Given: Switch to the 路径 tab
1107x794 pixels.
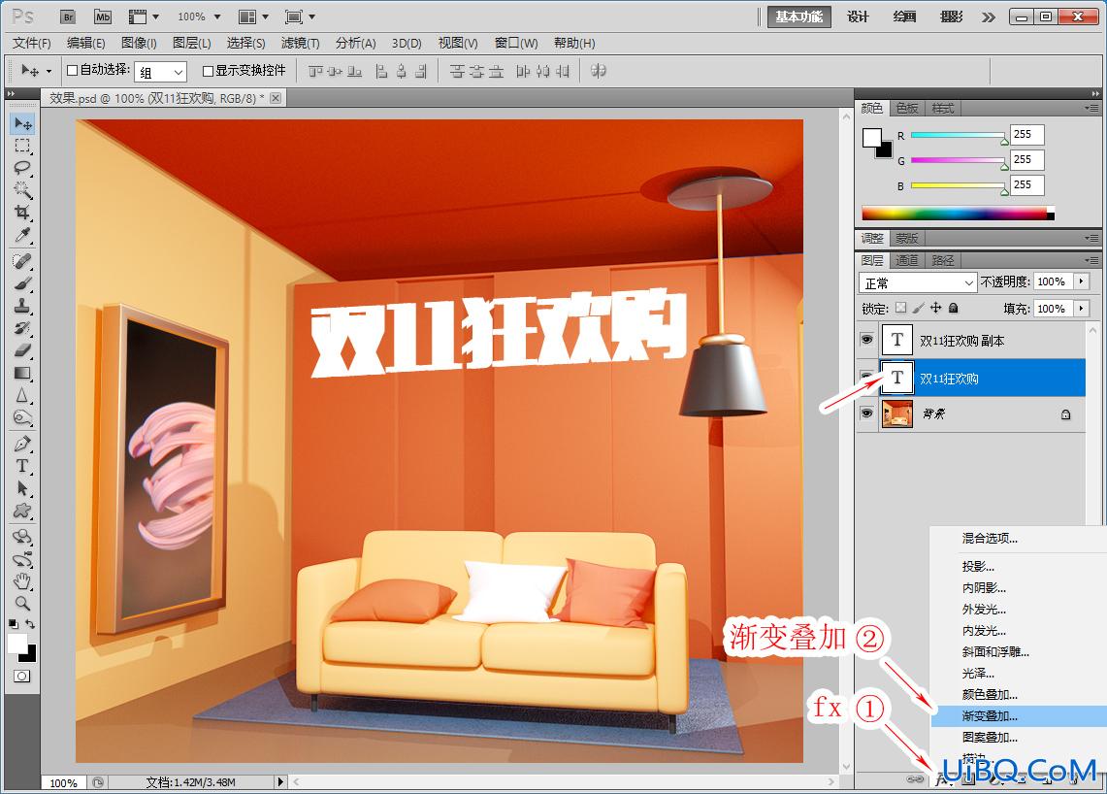Looking at the screenshot, I should tap(942, 261).
